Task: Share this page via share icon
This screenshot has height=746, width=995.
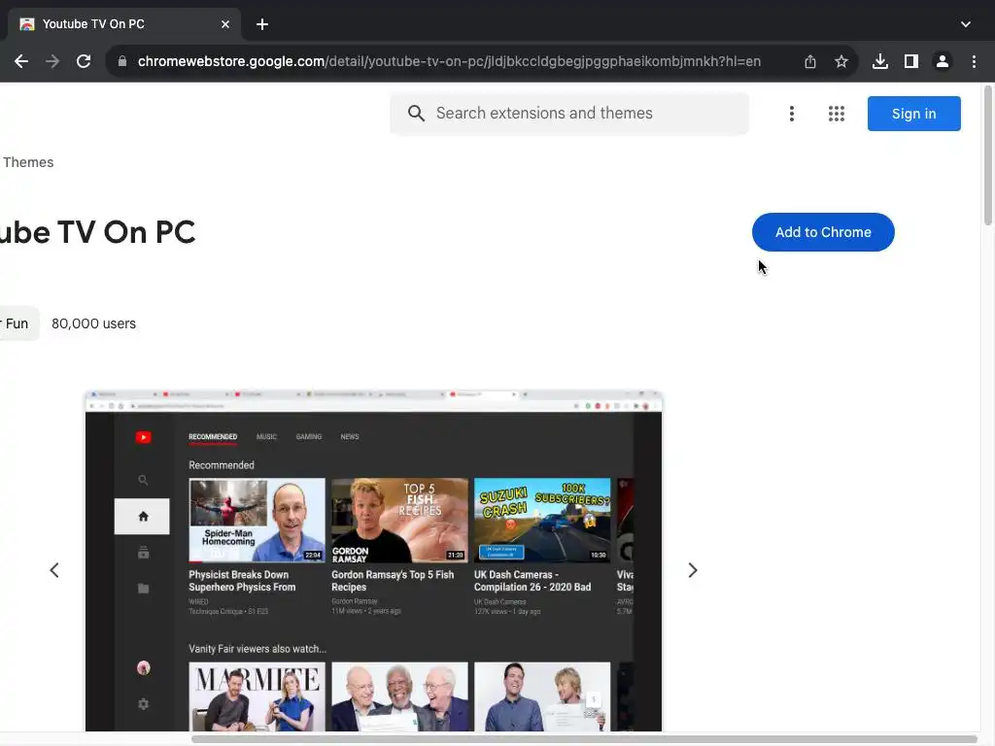Action: (x=809, y=61)
